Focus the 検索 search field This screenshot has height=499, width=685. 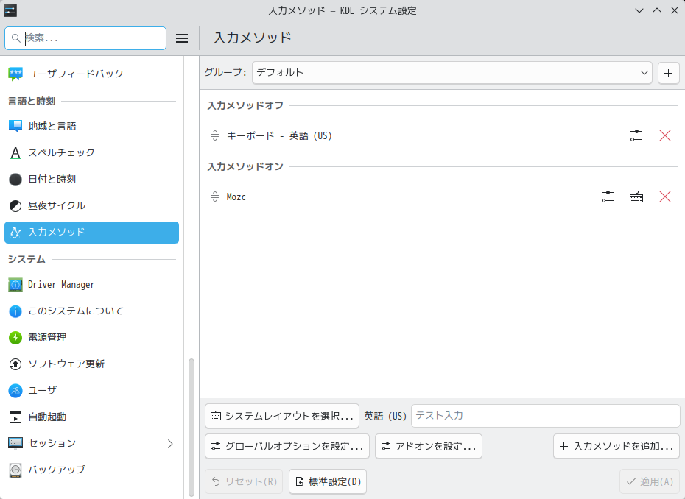pos(85,38)
